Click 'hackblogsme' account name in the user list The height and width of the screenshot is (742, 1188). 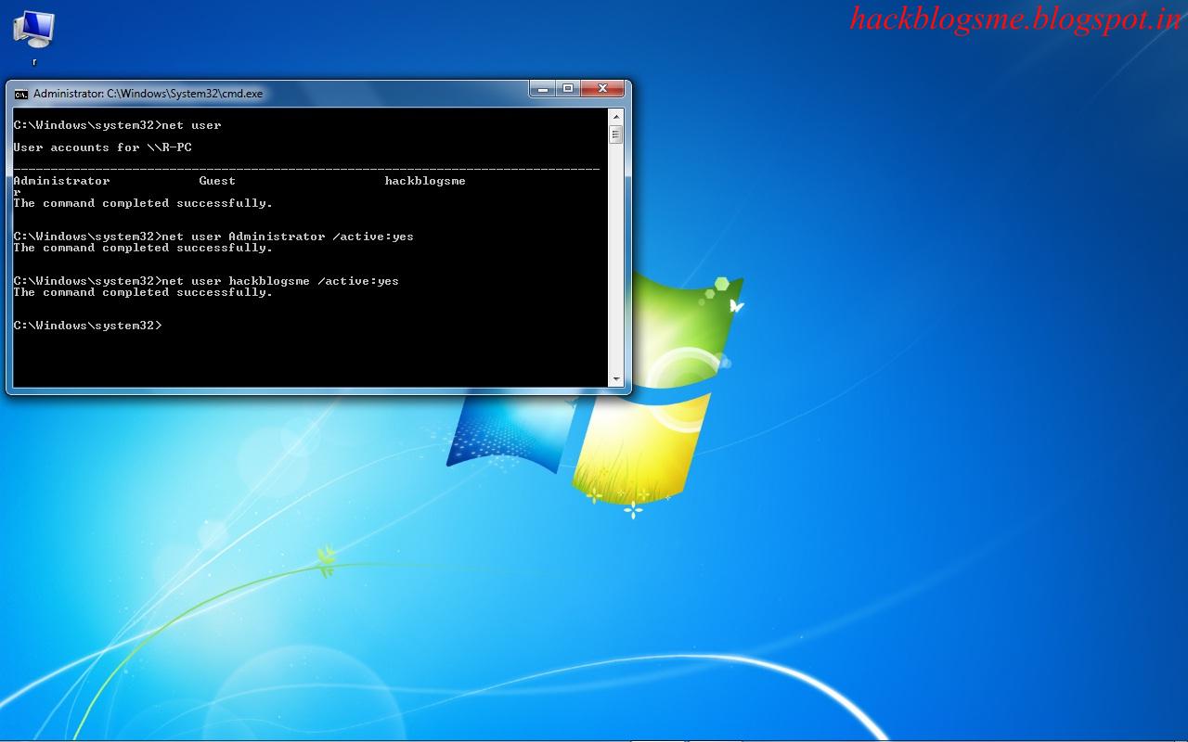click(425, 181)
